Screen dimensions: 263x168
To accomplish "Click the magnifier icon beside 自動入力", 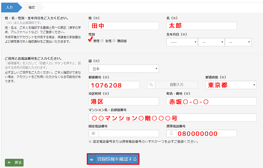I will 151,85.
